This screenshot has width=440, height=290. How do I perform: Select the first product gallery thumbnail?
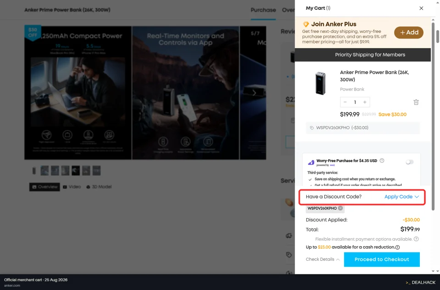coord(34,171)
